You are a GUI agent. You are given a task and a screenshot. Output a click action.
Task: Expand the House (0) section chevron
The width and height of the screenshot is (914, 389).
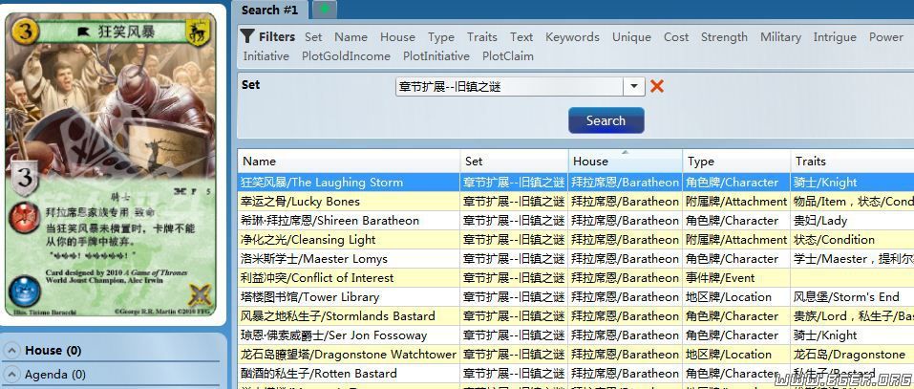tap(11, 351)
